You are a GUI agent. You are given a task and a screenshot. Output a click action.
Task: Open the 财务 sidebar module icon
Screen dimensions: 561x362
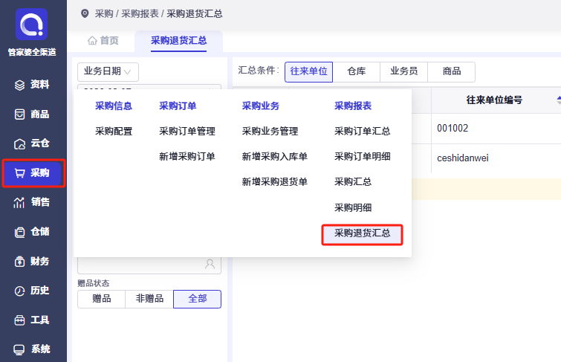pos(19,262)
